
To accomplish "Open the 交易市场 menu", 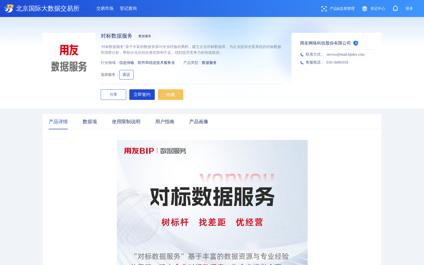I will pos(105,8).
